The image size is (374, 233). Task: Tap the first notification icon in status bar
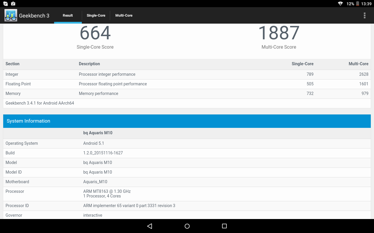(6, 4)
